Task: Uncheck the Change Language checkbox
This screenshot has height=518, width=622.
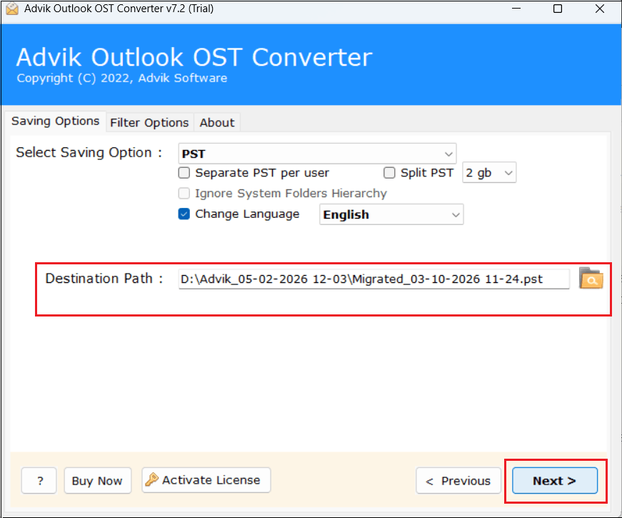Action: tap(184, 214)
